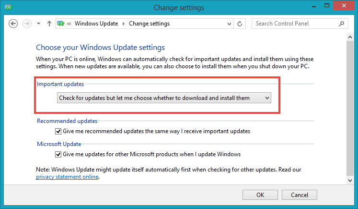Refresh the Change settings page

(x=240, y=24)
